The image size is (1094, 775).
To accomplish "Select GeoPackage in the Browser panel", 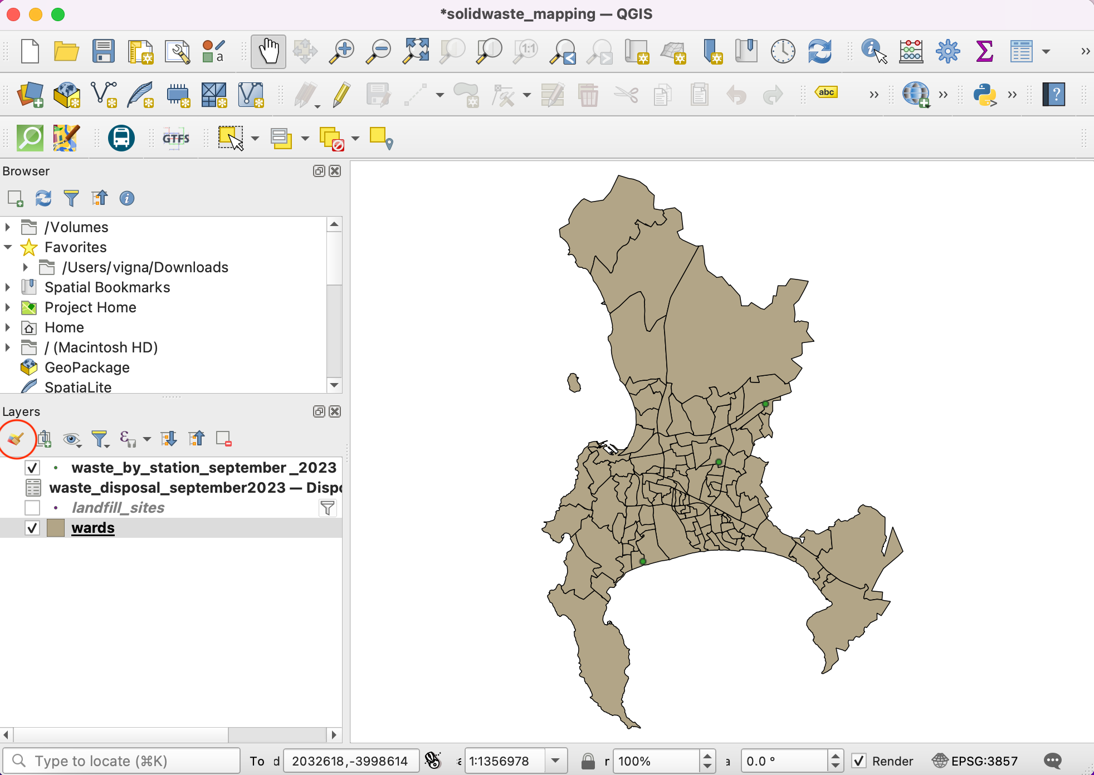I will coord(87,367).
